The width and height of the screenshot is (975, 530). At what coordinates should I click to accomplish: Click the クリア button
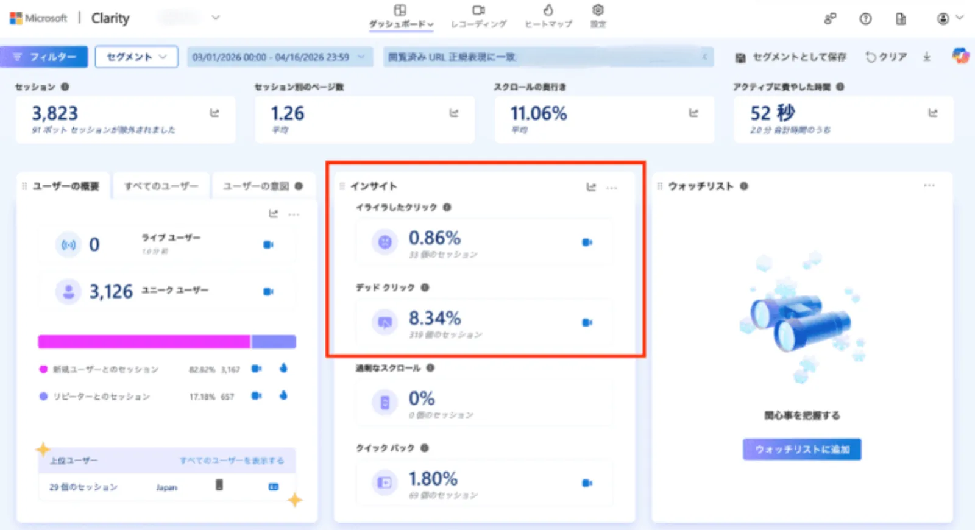887,57
